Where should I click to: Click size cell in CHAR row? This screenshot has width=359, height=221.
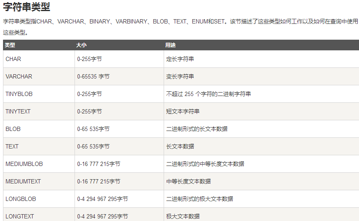119,59
